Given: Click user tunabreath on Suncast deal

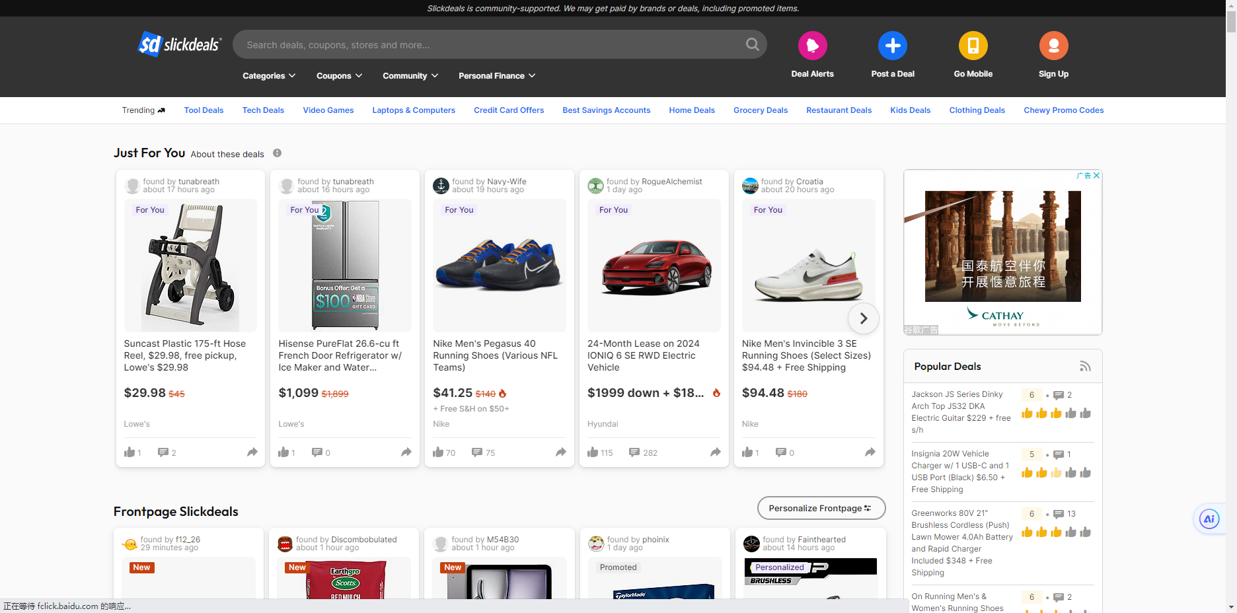Looking at the screenshot, I should [199, 182].
